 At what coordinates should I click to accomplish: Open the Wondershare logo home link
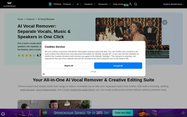point(9,4)
